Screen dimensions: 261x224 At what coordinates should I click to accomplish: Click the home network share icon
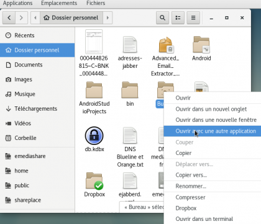pos(8,170)
